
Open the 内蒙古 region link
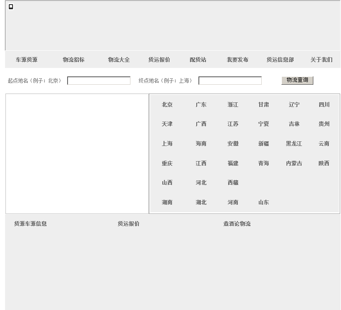pyautogui.click(x=294, y=163)
